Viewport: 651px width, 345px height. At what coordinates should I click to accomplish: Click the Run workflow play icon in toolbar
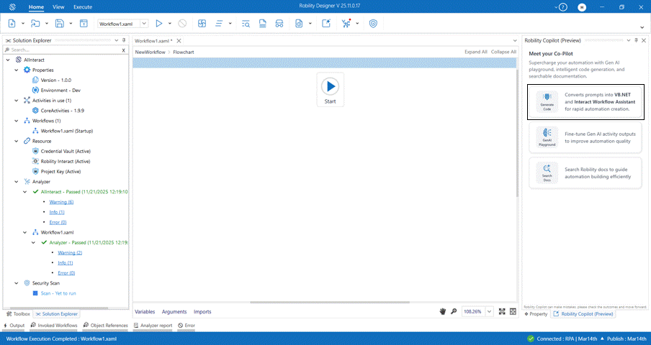159,24
